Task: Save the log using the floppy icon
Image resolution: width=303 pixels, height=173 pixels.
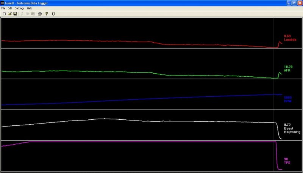Action: pyautogui.click(x=15, y=14)
